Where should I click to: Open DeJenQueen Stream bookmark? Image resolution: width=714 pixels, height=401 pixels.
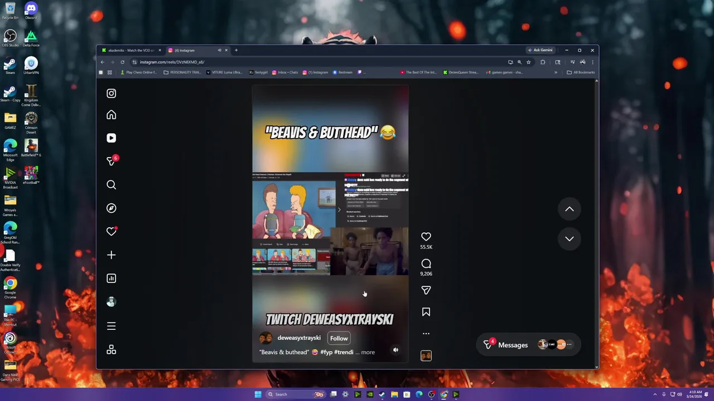tap(461, 72)
